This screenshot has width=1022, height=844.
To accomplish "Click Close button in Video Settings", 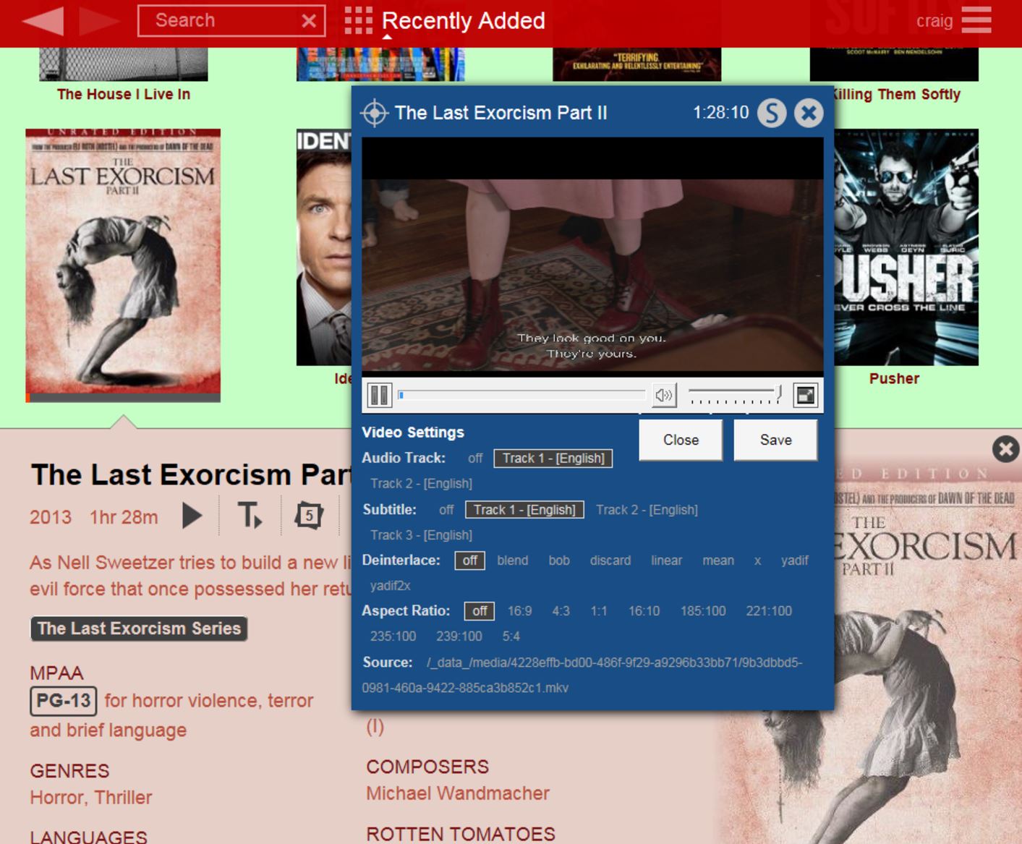I will pos(681,440).
